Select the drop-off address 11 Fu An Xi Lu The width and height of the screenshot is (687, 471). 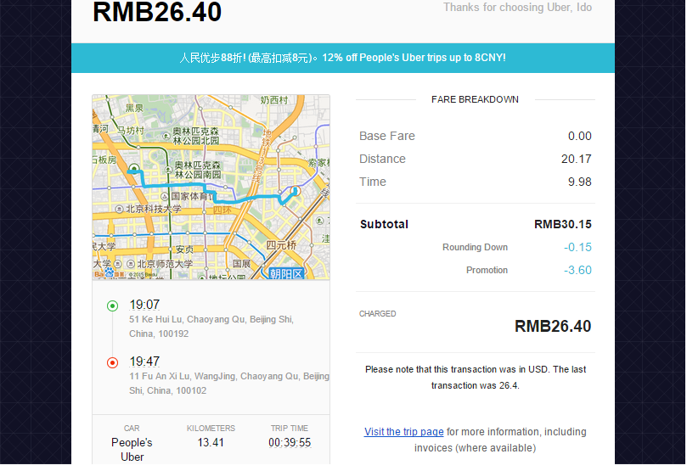228,384
